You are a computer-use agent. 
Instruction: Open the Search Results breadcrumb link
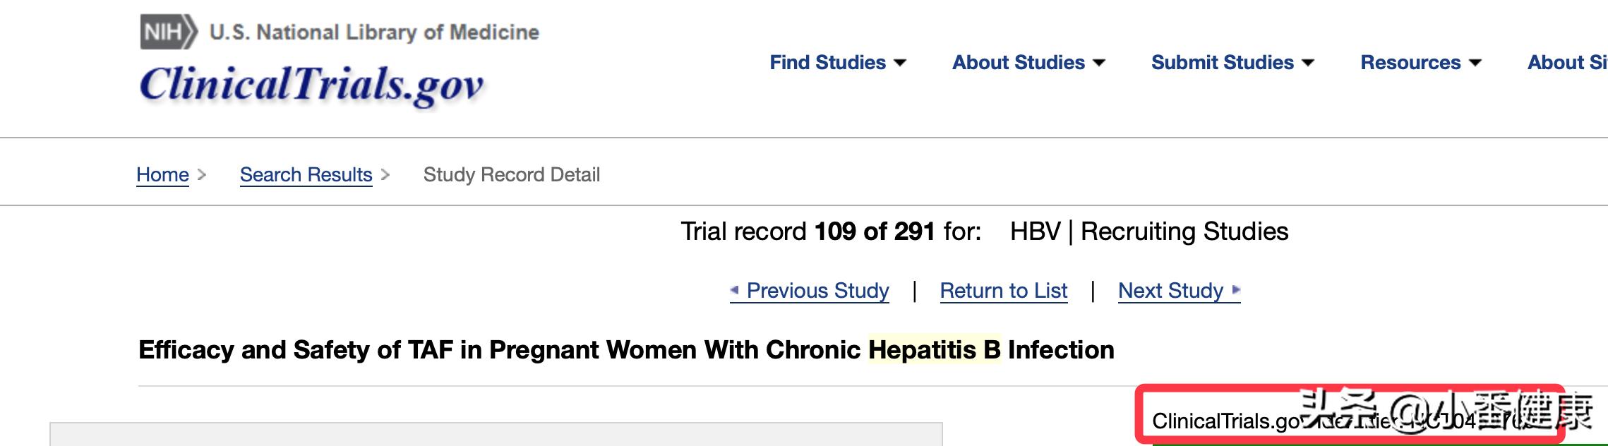pyautogui.click(x=306, y=174)
